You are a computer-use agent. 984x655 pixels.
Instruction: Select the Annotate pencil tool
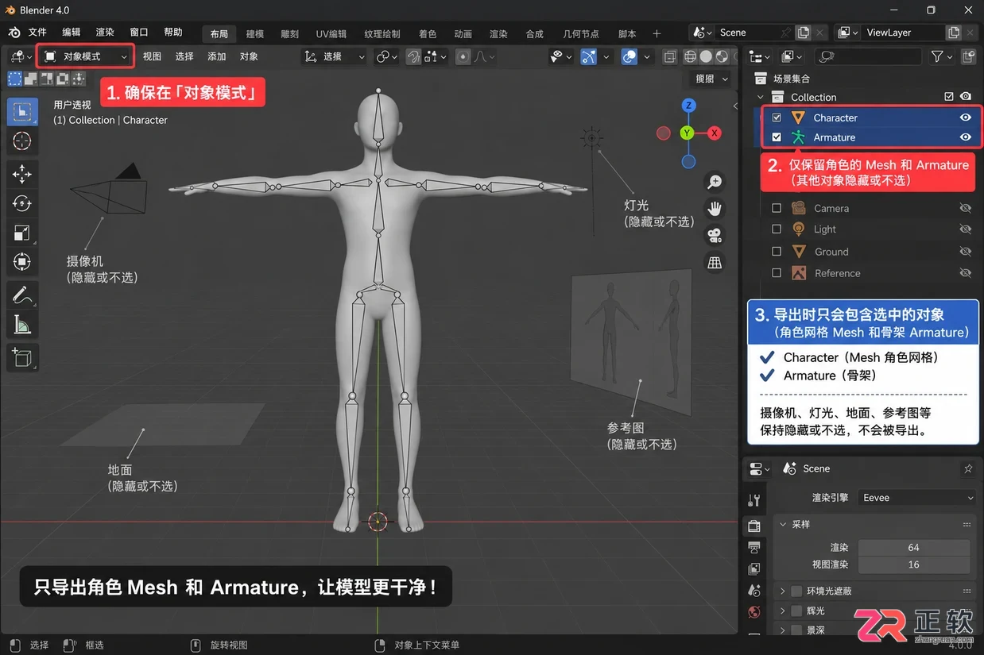(22, 295)
